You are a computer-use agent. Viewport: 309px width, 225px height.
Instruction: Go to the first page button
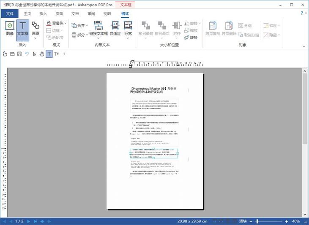point(4,221)
